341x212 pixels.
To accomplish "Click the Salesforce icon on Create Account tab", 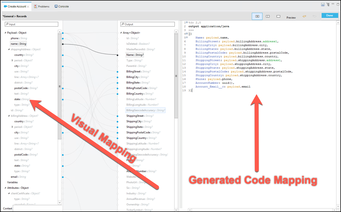I will 5,6.
